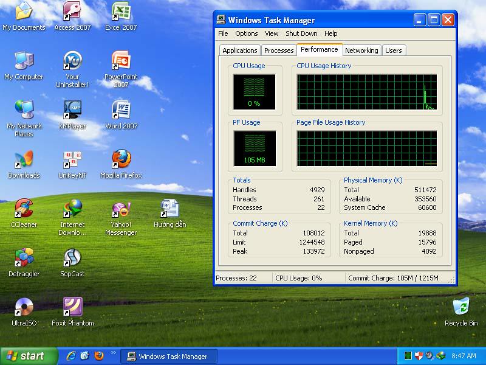Maximize the Task Manager window
Viewport: 486px width, 365px height.
pos(434,20)
